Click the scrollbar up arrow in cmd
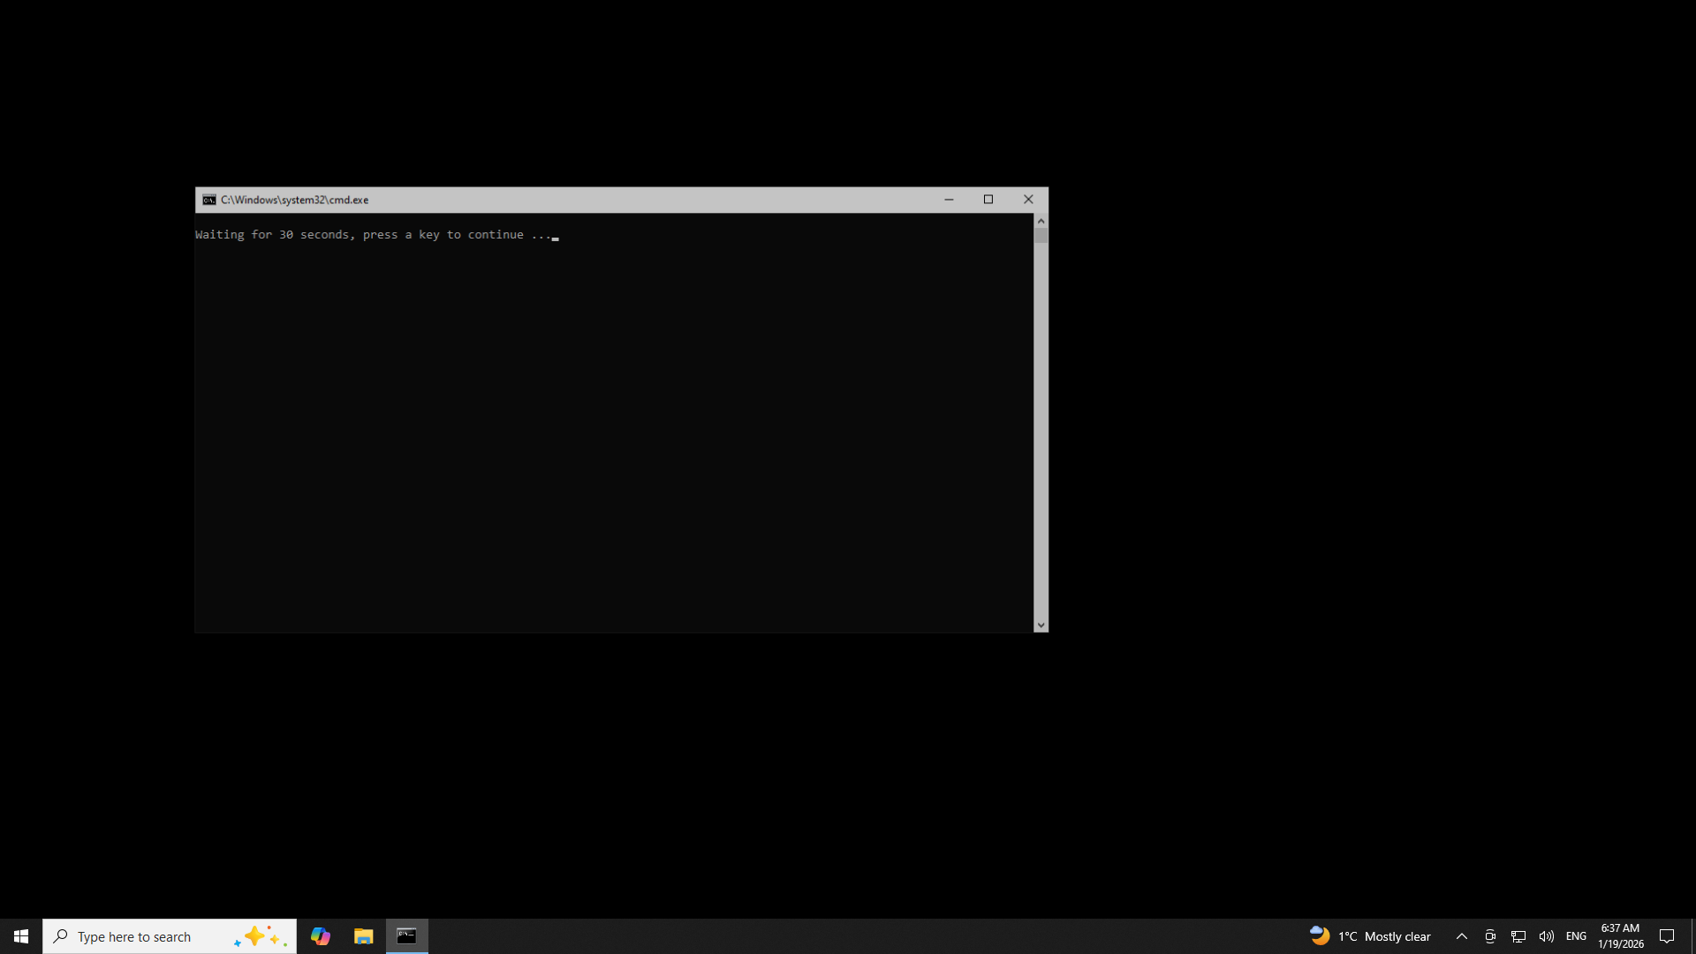This screenshot has width=1696, height=954. (1041, 221)
